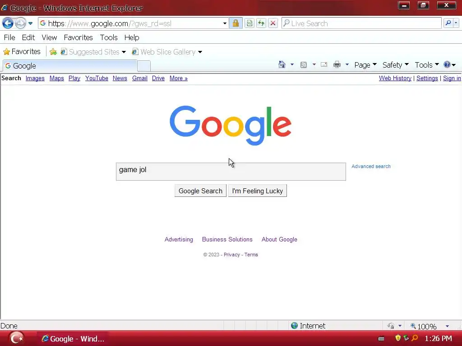
Task: Click the I'm Feeling Lucky button
Action: click(x=258, y=191)
